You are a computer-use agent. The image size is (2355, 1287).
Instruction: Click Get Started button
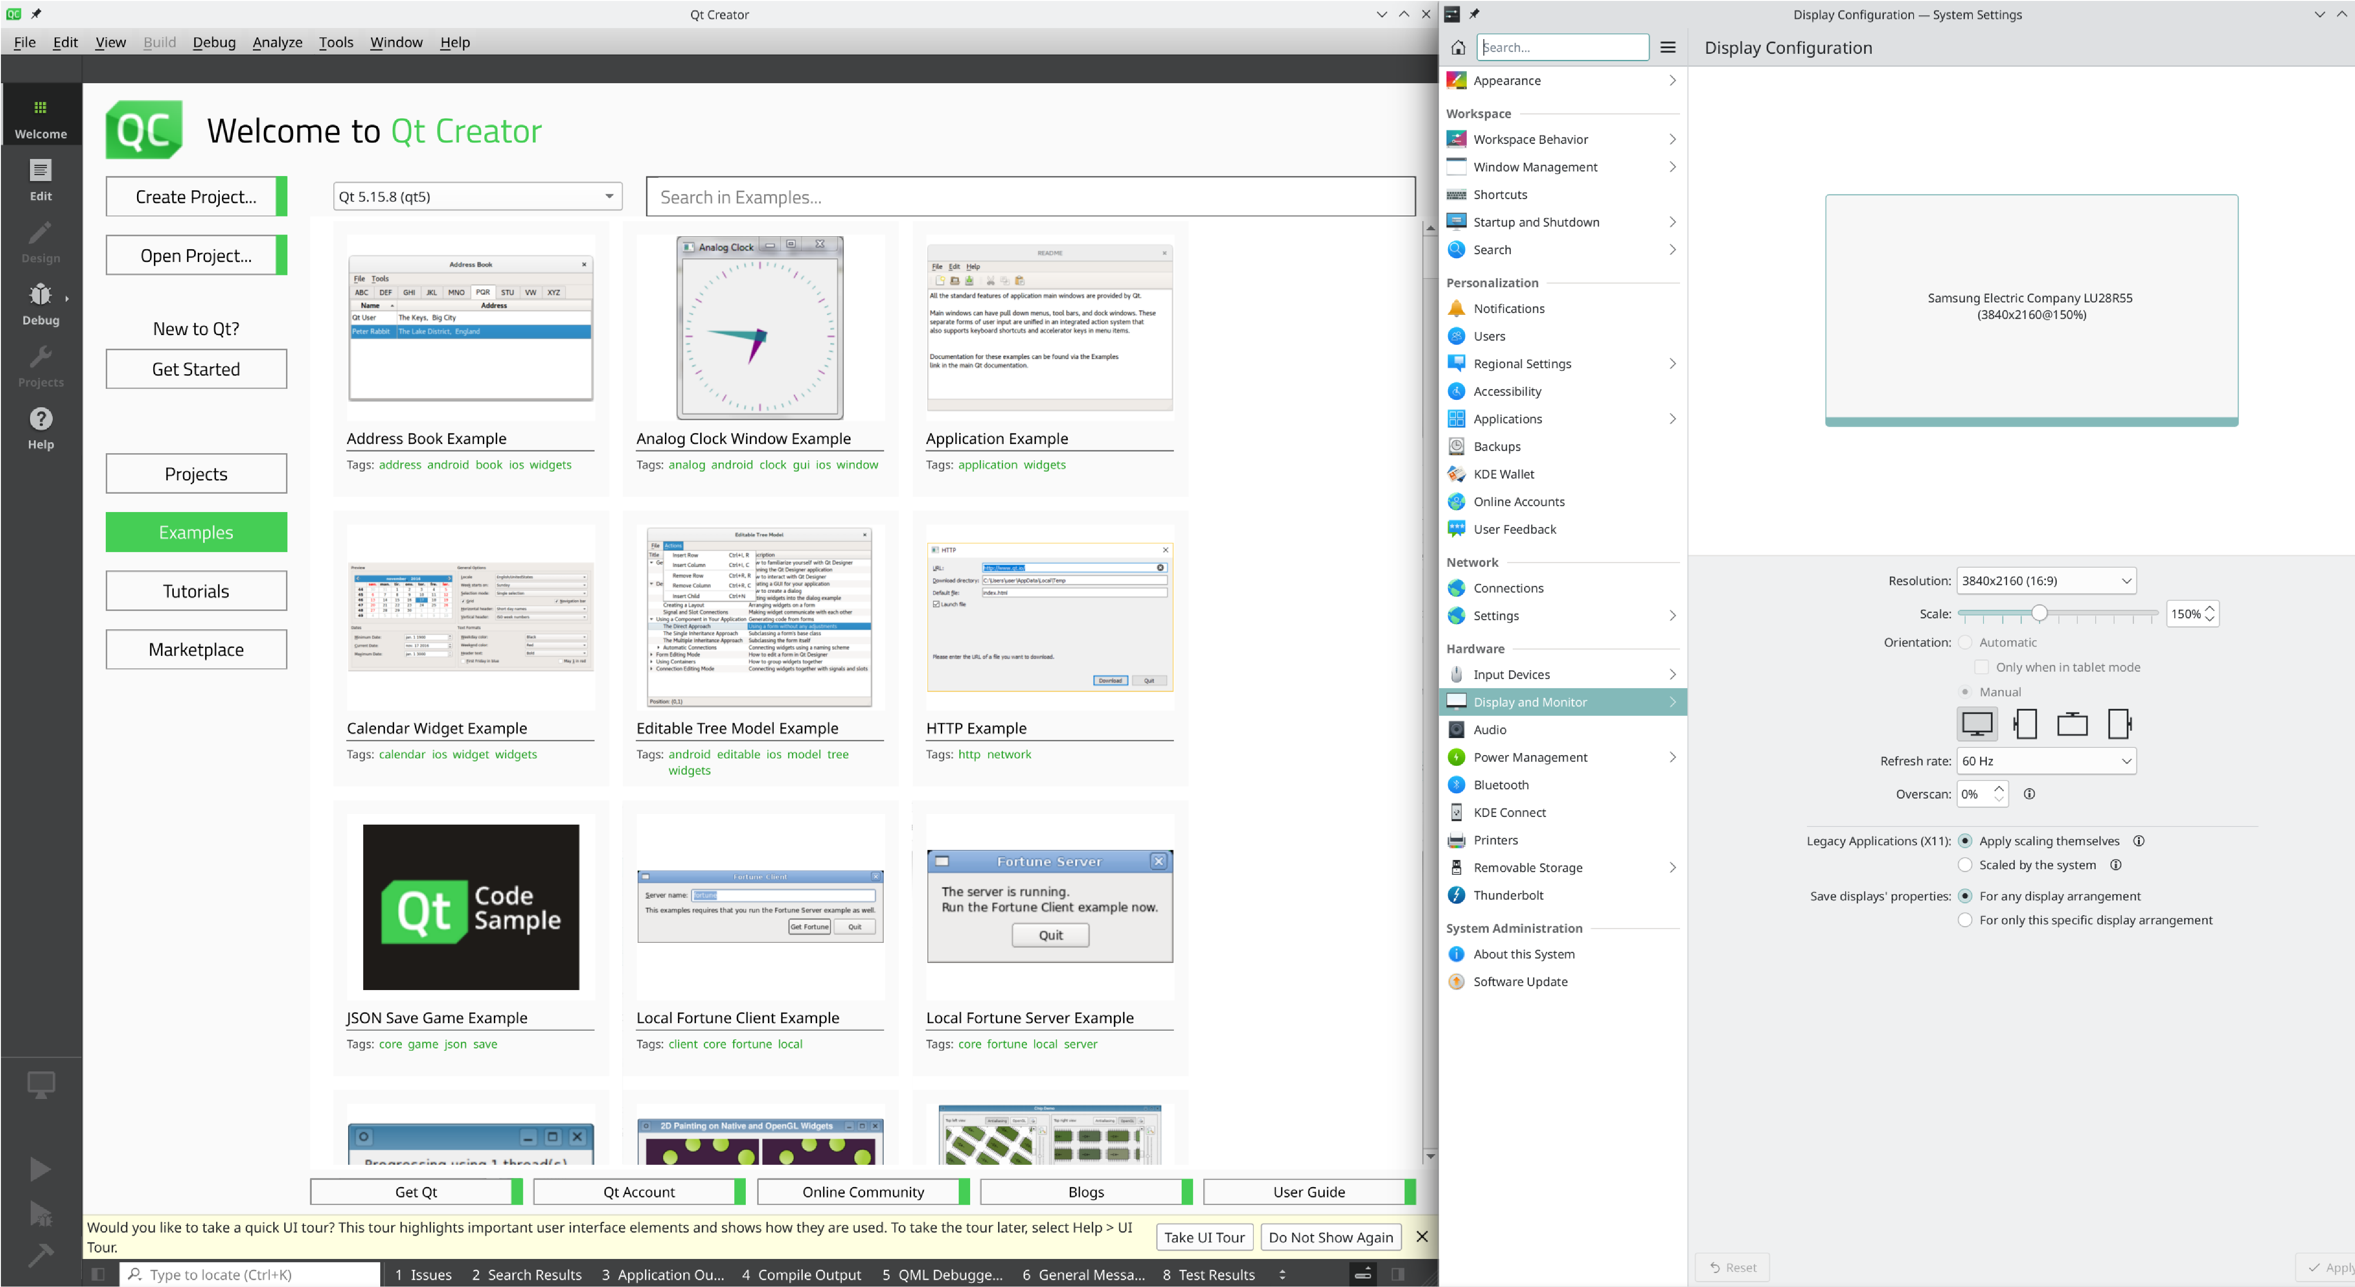click(x=196, y=369)
